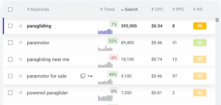Click the 49% trend badge
The width and height of the screenshot is (221, 105).
tap(113, 74)
